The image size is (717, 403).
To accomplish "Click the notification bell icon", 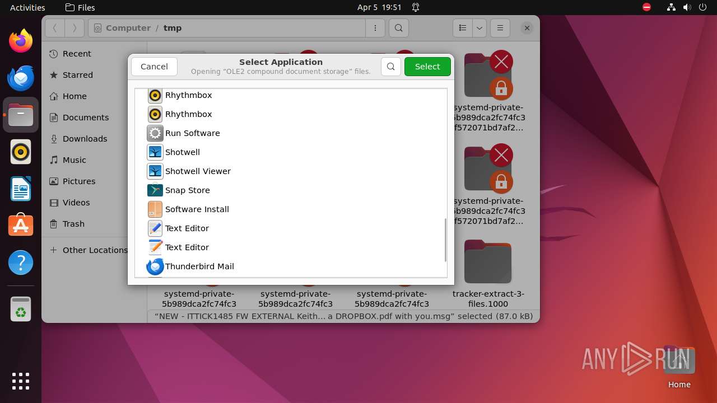I will [416, 7].
